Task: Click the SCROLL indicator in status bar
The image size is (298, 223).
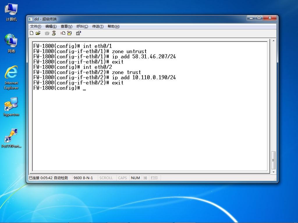Action: tap(106, 178)
